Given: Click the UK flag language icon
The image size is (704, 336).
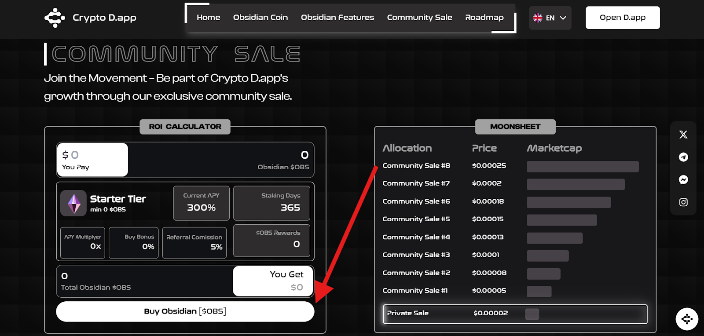Looking at the screenshot, I should (x=538, y=18).
